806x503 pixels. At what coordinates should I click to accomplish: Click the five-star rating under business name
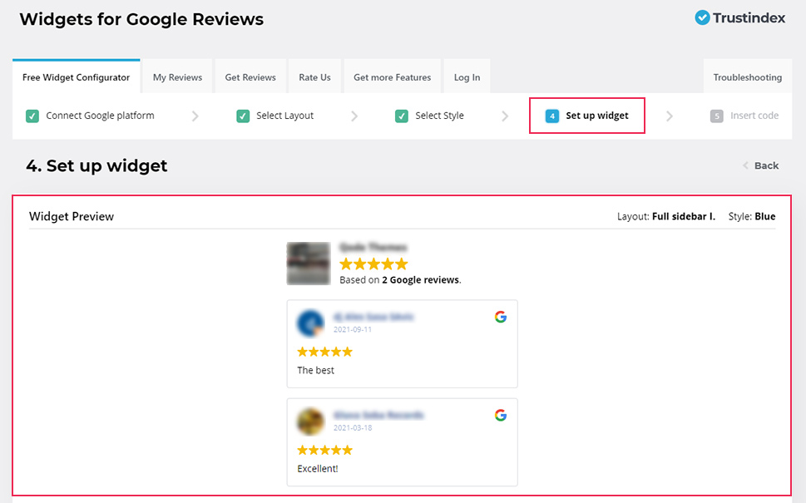(x=373, y=264)
